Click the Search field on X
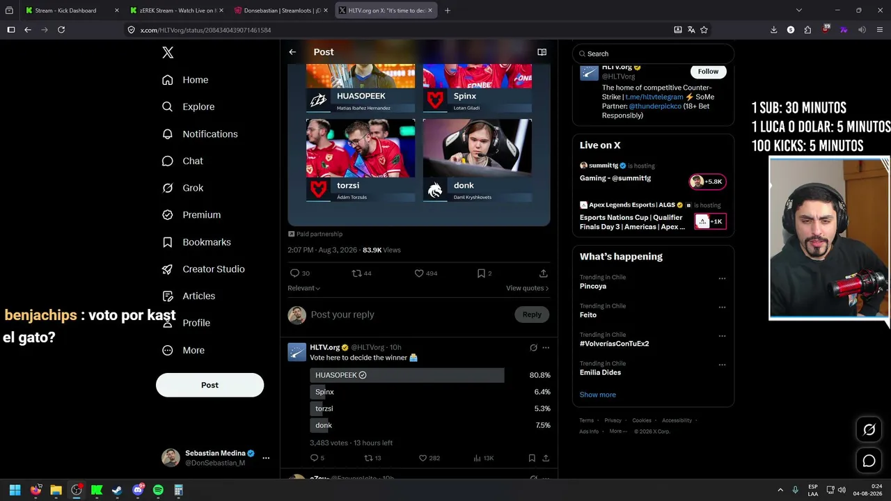The height and width of the screenshot is (501, 891). click(x=653, y=54)
